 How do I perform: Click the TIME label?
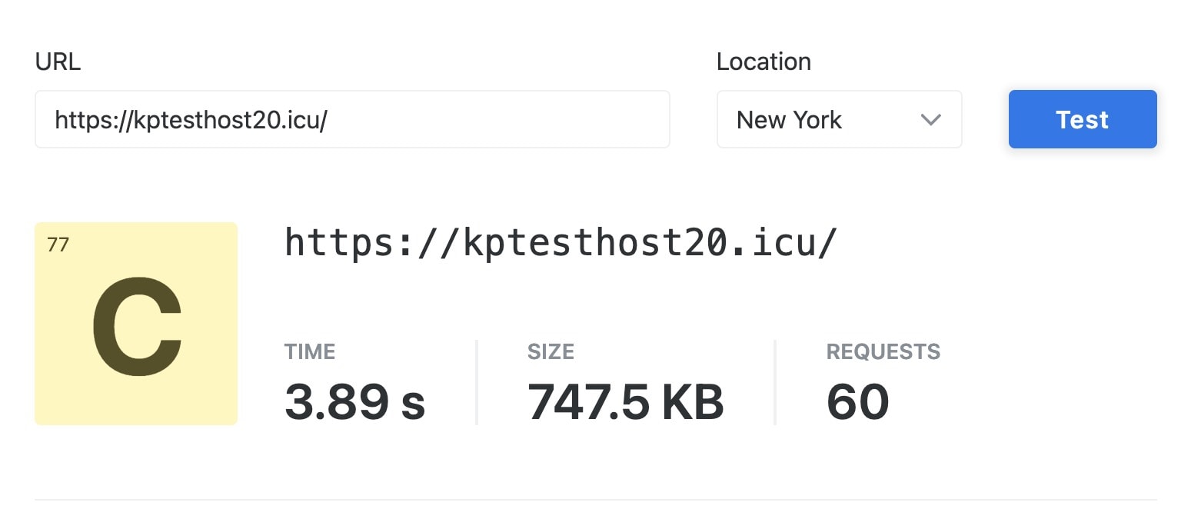tap(310, 352)
